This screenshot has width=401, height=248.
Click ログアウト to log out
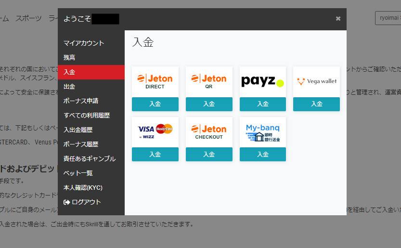pyautogui.click(x=86, y=202)
